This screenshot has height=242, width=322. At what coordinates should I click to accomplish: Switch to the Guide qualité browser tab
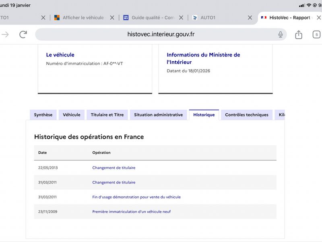[152, 18]
